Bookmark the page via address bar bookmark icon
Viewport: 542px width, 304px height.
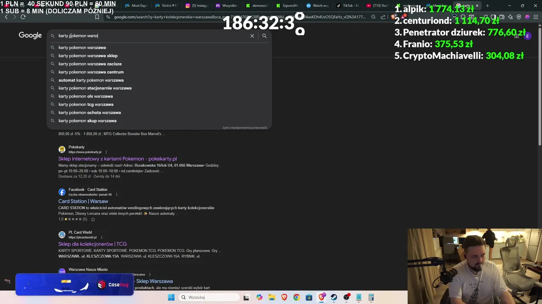pyautogui.click(x=97, y=17)
